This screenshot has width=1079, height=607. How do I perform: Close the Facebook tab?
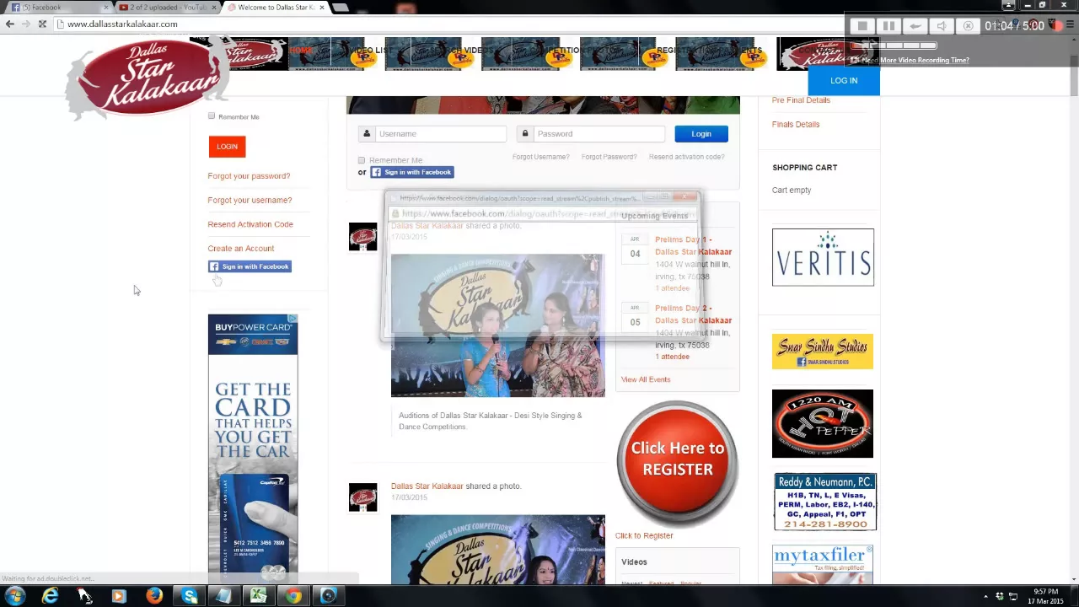(106, 8)
